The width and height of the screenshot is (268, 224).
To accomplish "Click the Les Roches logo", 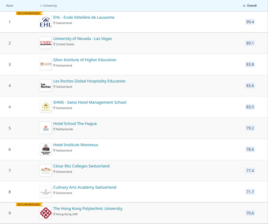I will pos(46,86).
